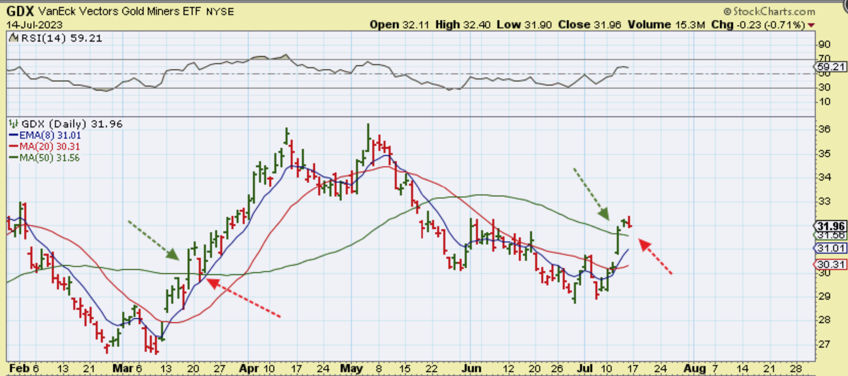Screen dimensions: 848x376
Task: Click the 14-Jul-2023 chart date
Action: point(34,25)
